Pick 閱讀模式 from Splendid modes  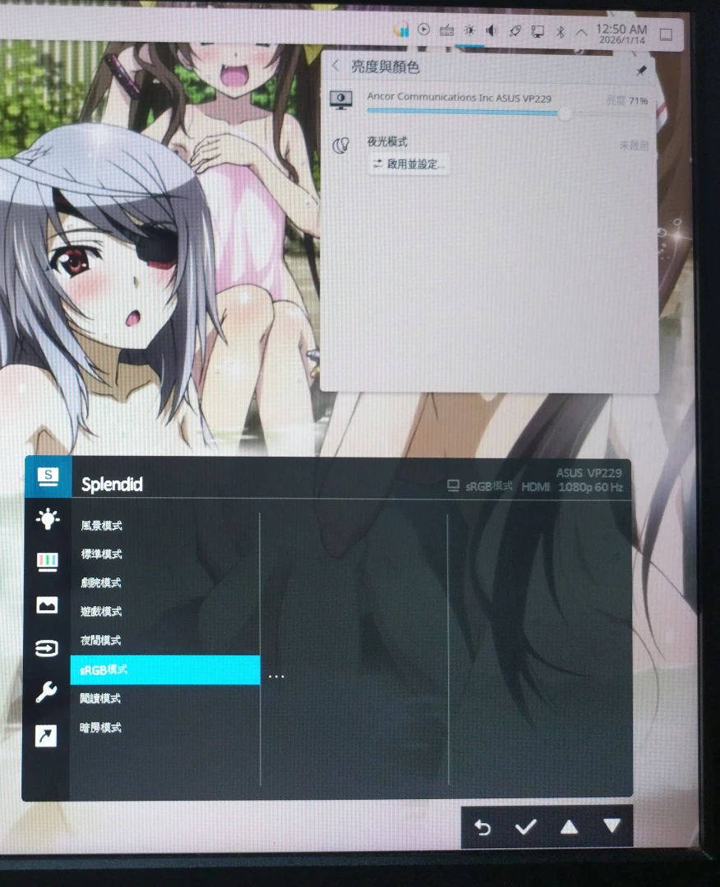101,699
